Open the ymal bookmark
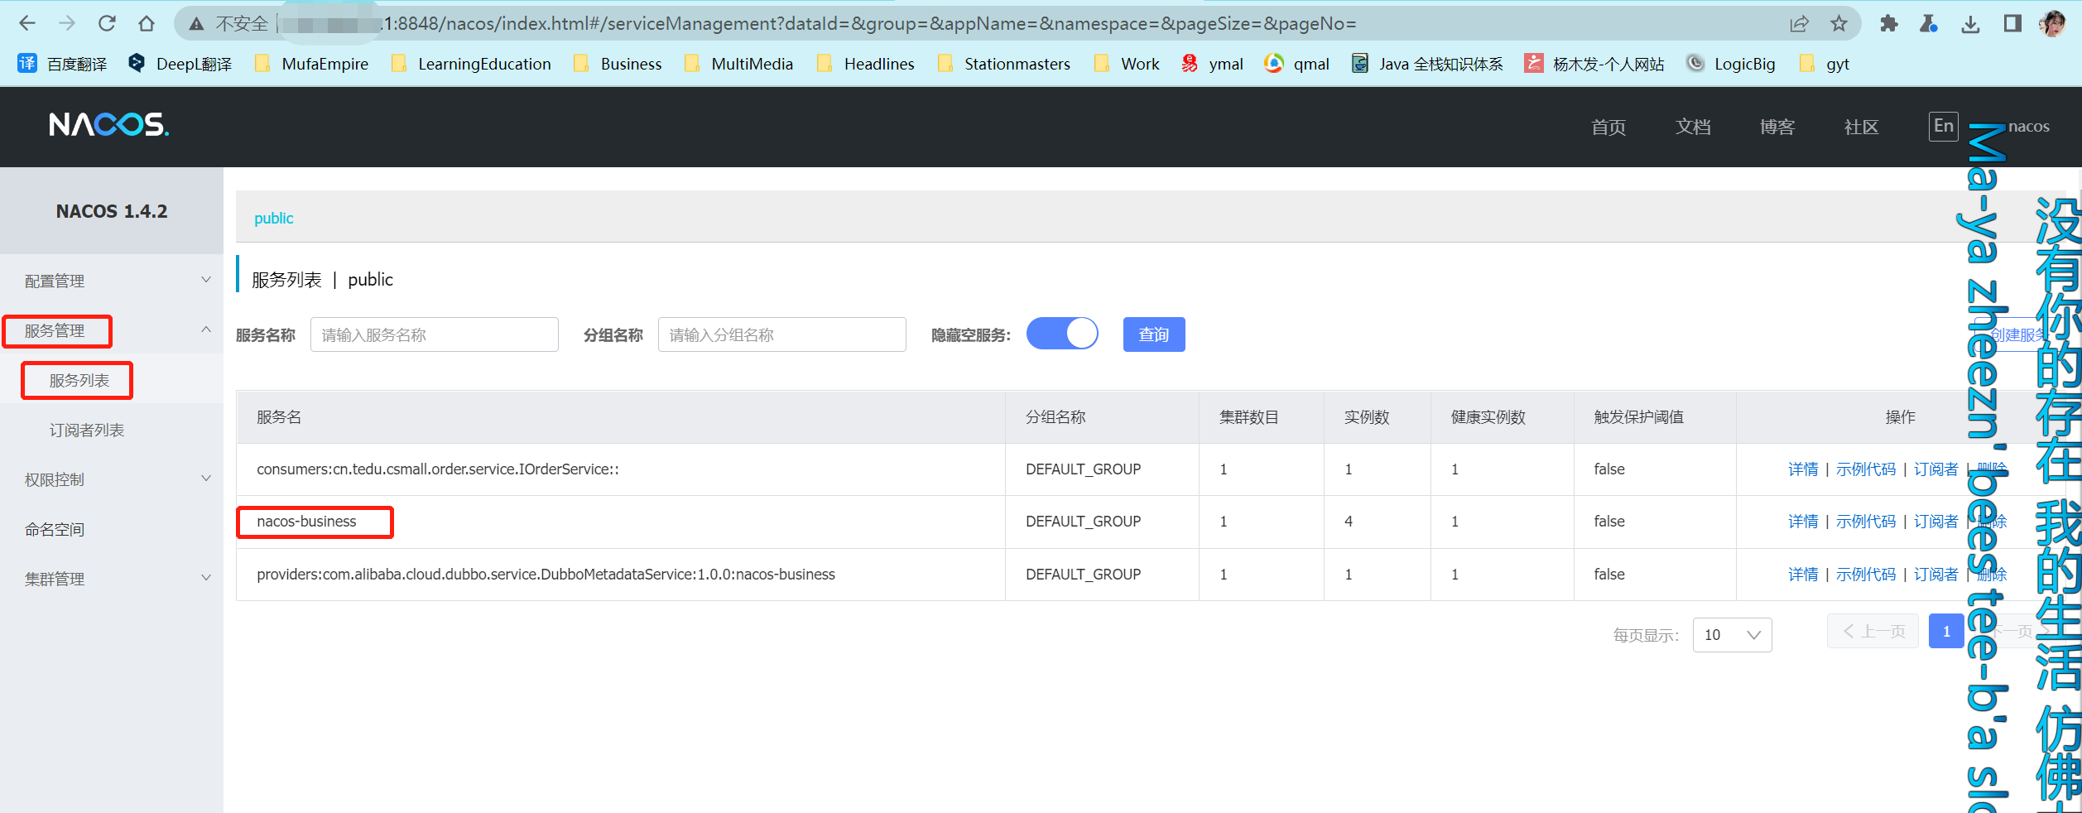 (1213, 64)
